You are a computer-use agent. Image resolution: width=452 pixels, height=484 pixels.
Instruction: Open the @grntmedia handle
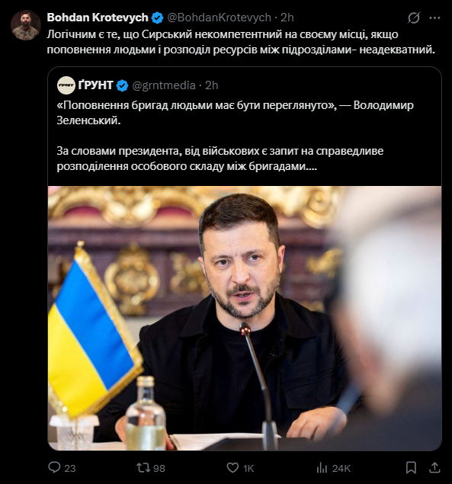164,85
